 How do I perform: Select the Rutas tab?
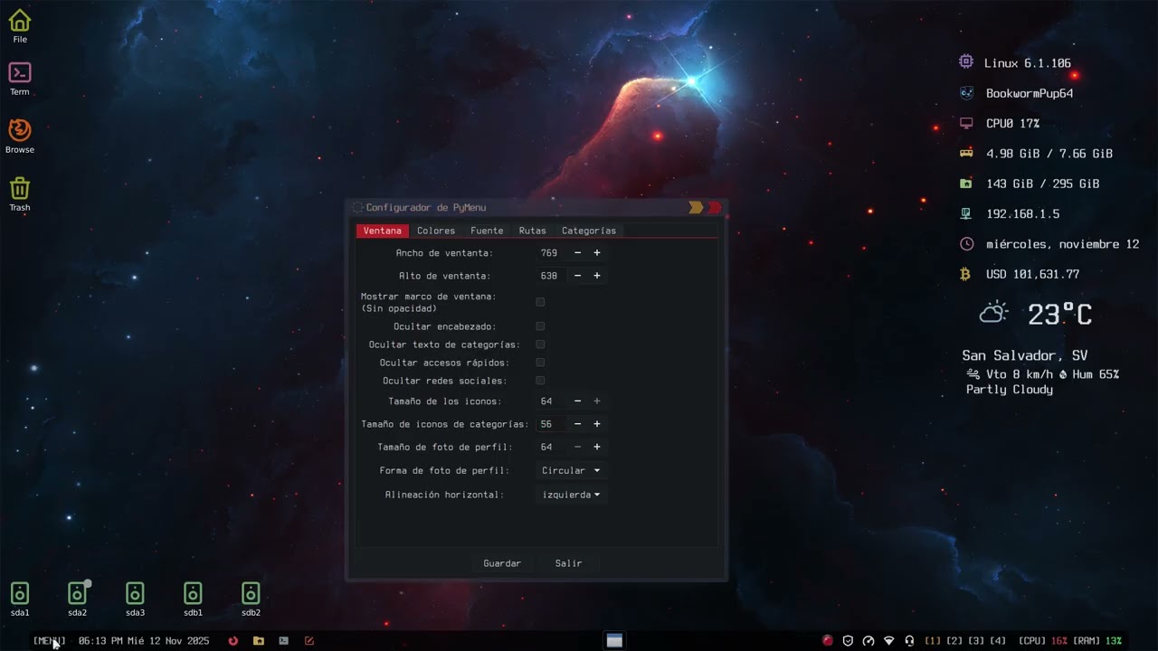click(532, 231)
